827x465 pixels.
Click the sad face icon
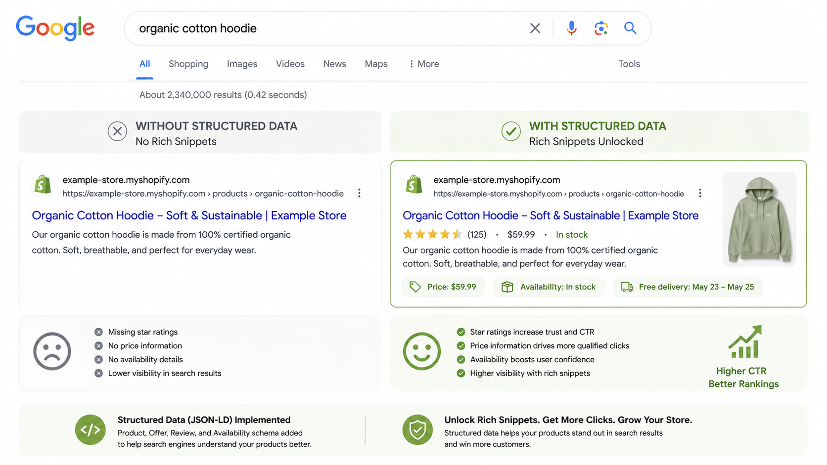pos(52,351)
